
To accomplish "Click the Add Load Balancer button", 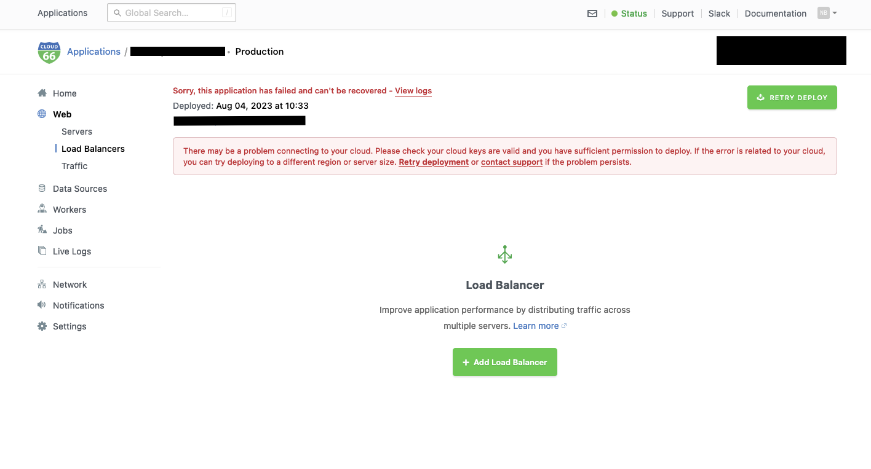I will 505,362.
